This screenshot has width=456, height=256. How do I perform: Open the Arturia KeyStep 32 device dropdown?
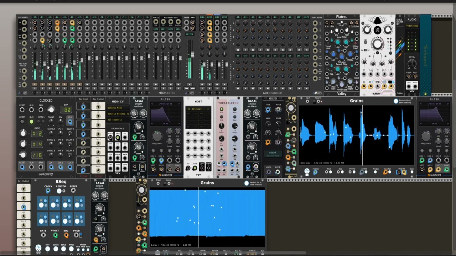tap(117, 114)
